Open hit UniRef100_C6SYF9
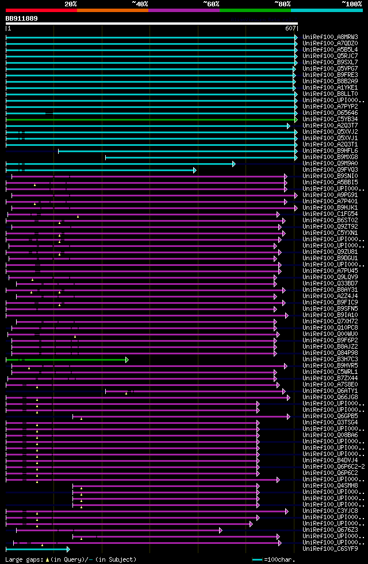Screen dimensions: 368x564 click(x=330, y=549)
